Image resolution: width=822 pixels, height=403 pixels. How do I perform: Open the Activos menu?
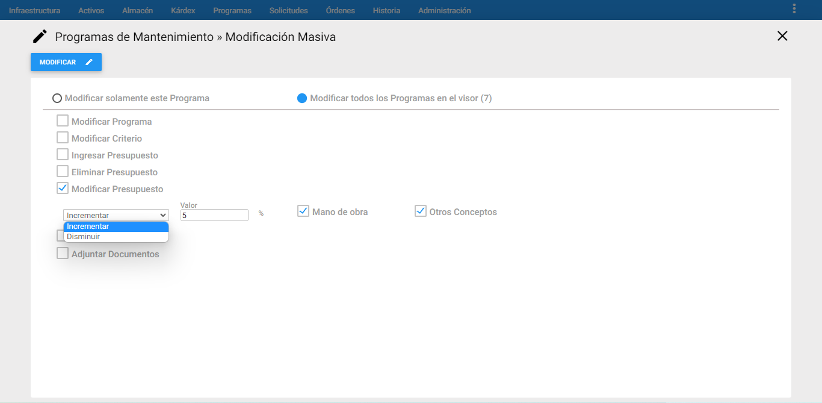[91, 10]
